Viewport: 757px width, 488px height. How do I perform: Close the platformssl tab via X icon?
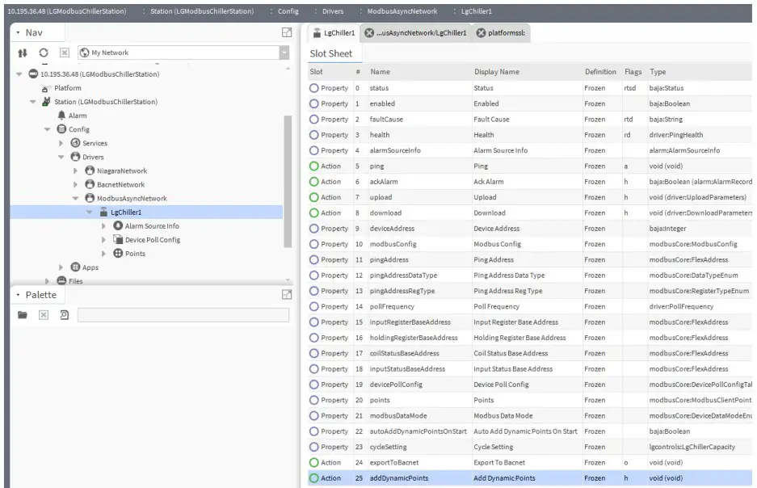(482, 33)
